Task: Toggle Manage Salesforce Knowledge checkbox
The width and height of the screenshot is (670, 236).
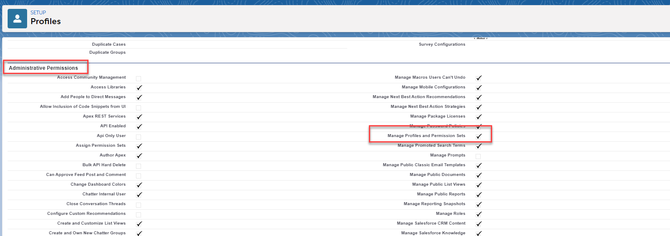Action: (x=479, y=233)
